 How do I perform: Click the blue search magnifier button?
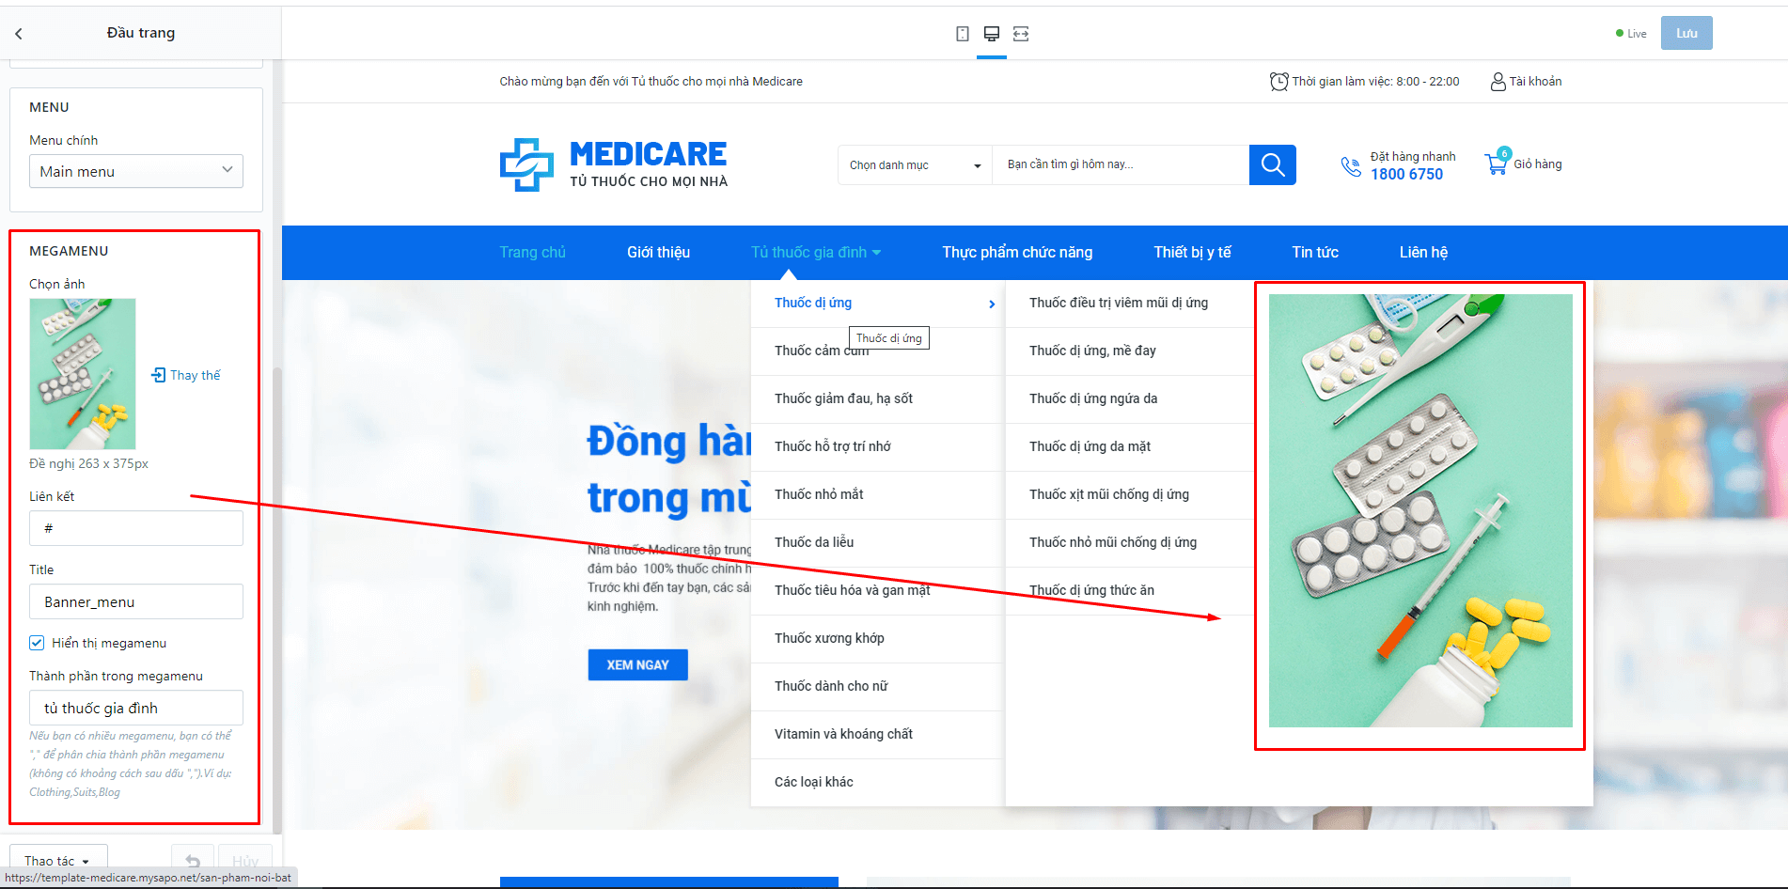click(1273, 164)
